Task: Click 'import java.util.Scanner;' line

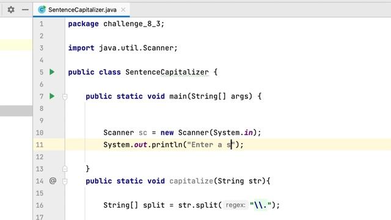Action: [123, 48]
